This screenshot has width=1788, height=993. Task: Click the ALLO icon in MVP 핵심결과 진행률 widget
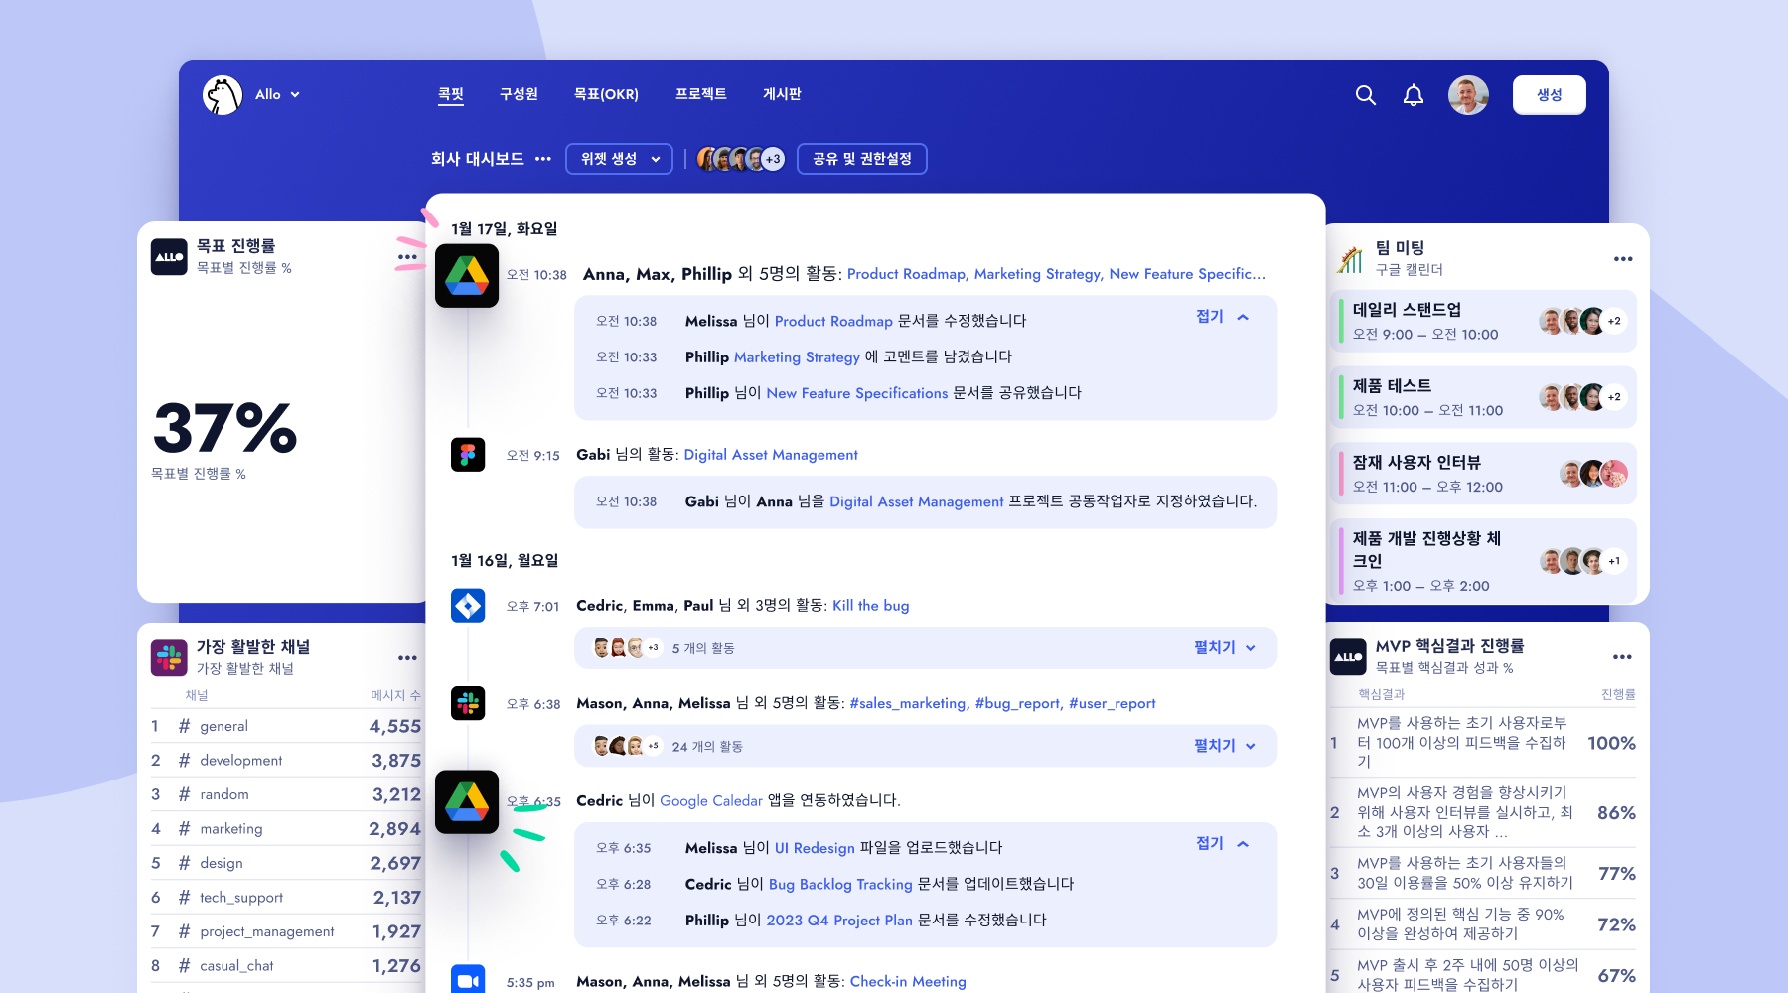click(1348, 657)
